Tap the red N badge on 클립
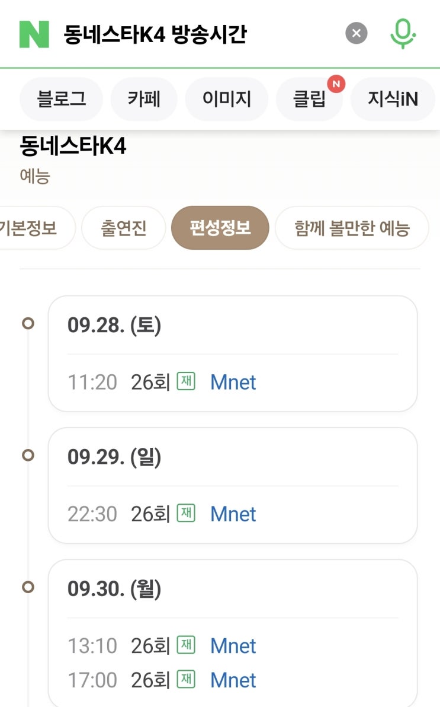The width and height of the screenshot is (440, 707). pos(336,84)
